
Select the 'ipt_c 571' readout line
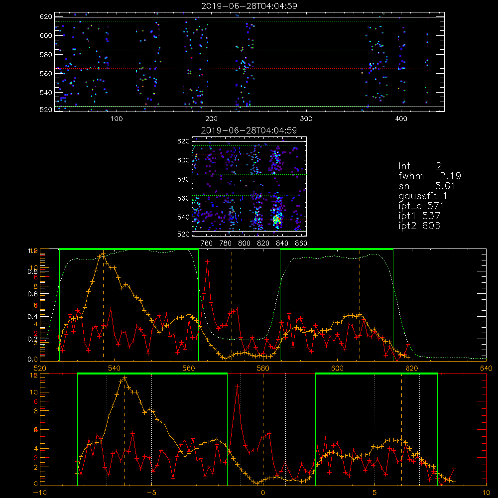pyautogui.click(x=421, y=206)
